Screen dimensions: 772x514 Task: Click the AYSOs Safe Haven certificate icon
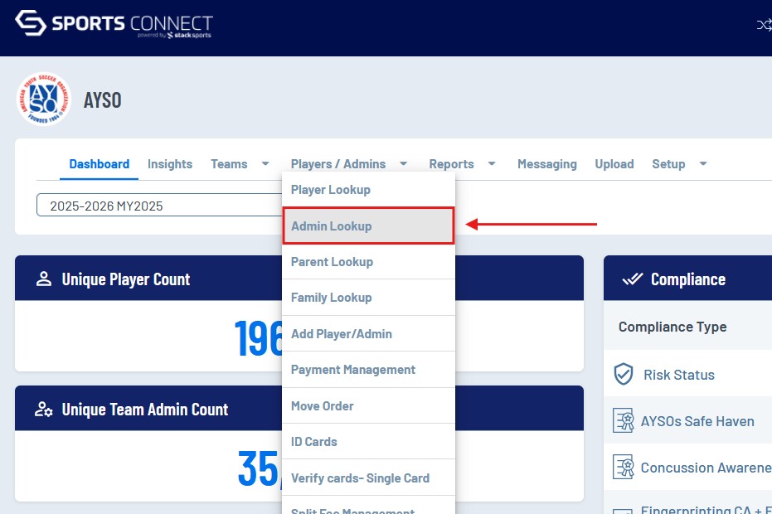click(624, 421)
